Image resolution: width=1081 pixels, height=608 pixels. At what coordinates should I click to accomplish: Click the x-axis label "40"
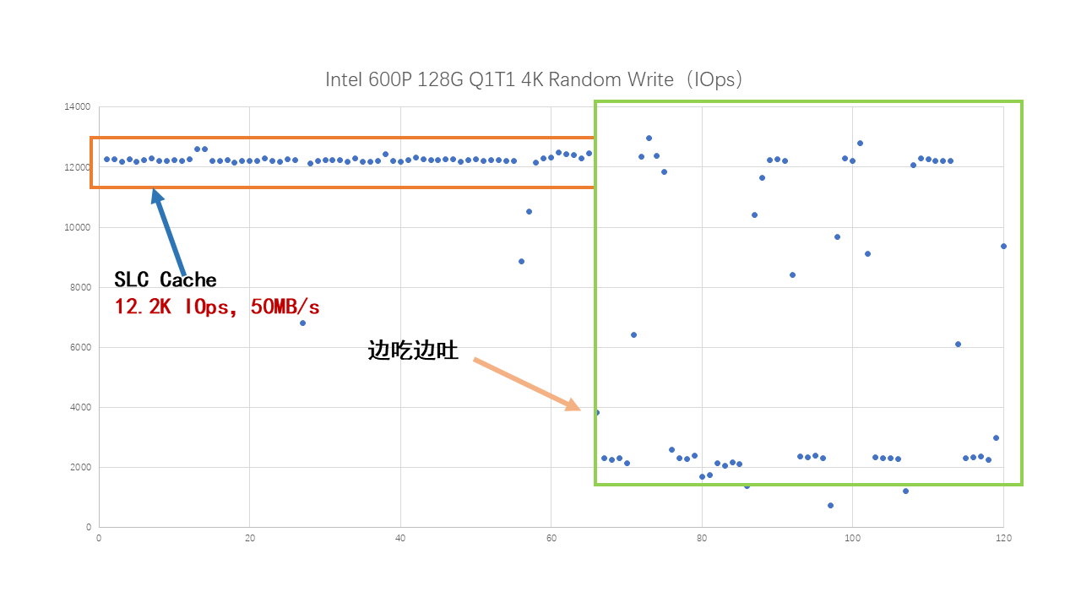(x=400, y=538)
